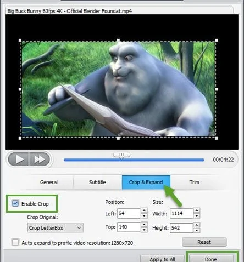Click the fast-forward button

[40, 160]
